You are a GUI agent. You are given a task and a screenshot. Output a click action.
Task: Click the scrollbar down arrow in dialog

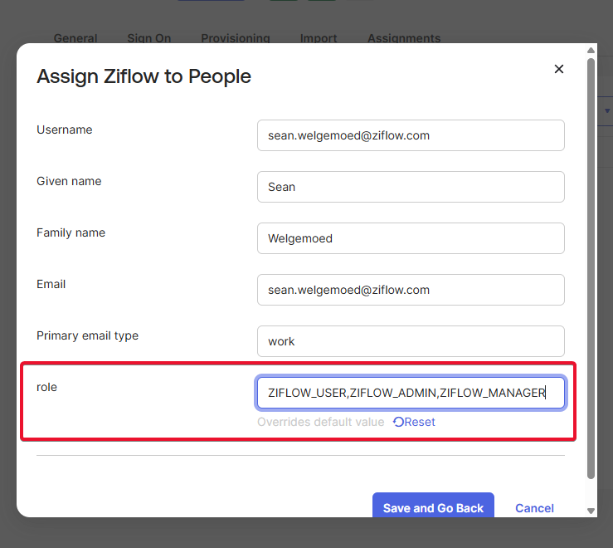[591, 511]
